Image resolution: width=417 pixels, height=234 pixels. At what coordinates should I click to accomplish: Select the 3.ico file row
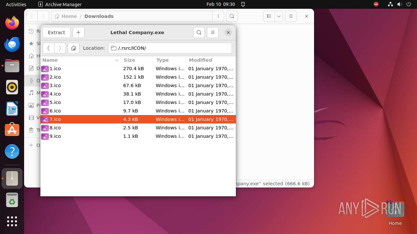[138, 85]
